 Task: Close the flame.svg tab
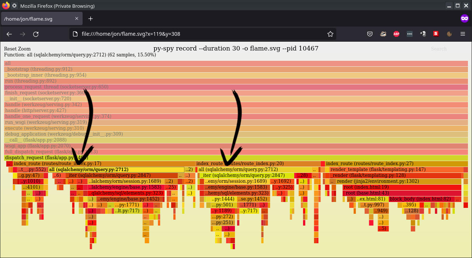(x=77, y=19)
